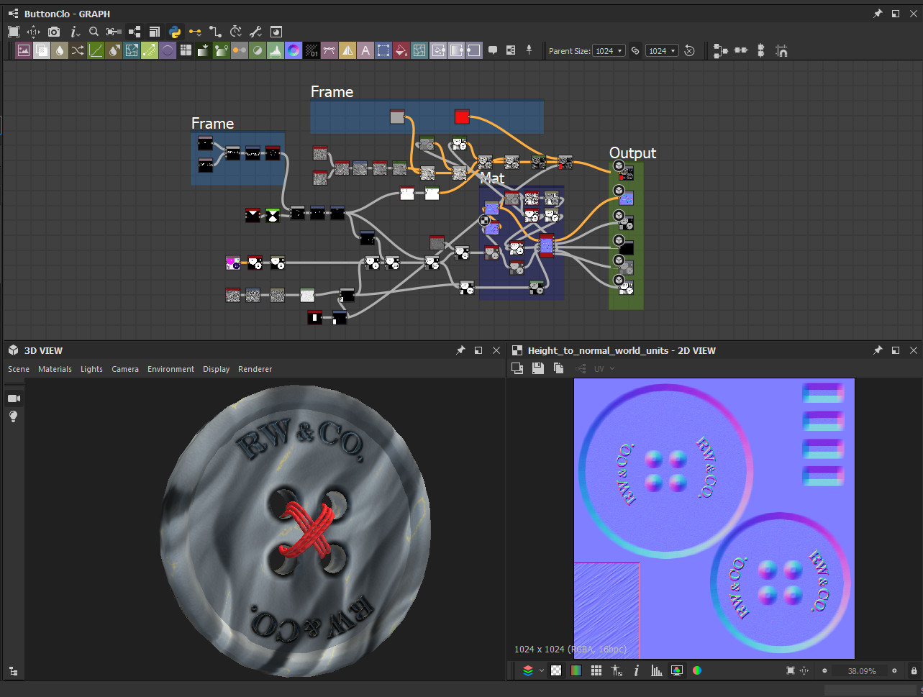
Task: Open the Parent Size width dropdown
Action: 609,51
